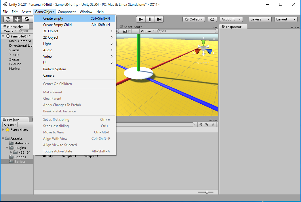Open the Layout dropdown

tap(286, 19)
